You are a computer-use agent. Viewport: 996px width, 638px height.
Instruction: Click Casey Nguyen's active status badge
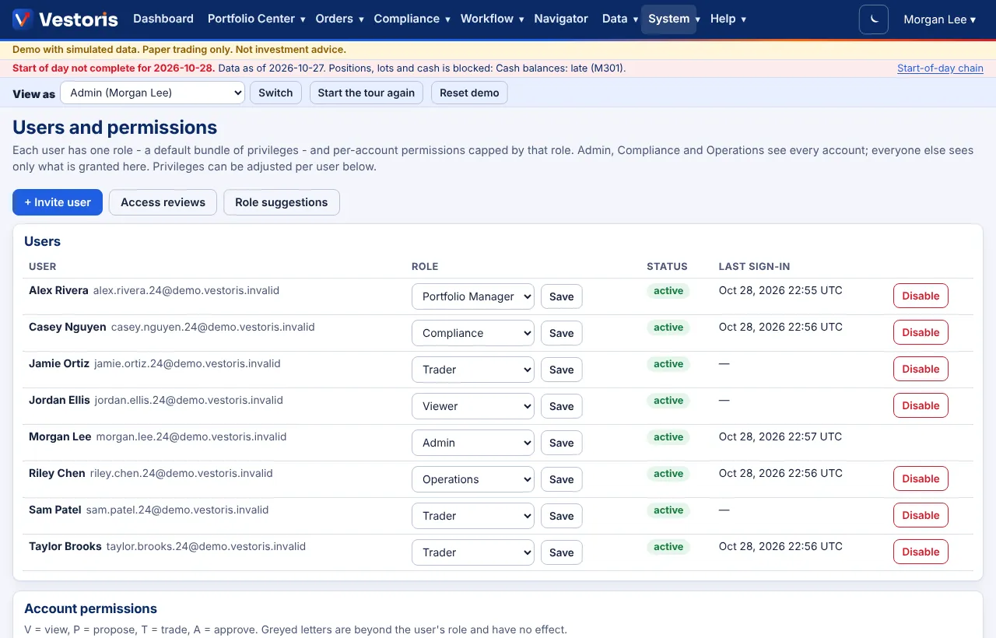[x=668, y=328]
